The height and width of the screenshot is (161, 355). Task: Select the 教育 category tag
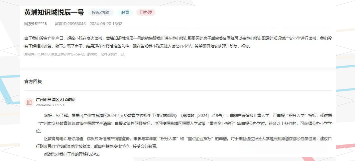125,13
